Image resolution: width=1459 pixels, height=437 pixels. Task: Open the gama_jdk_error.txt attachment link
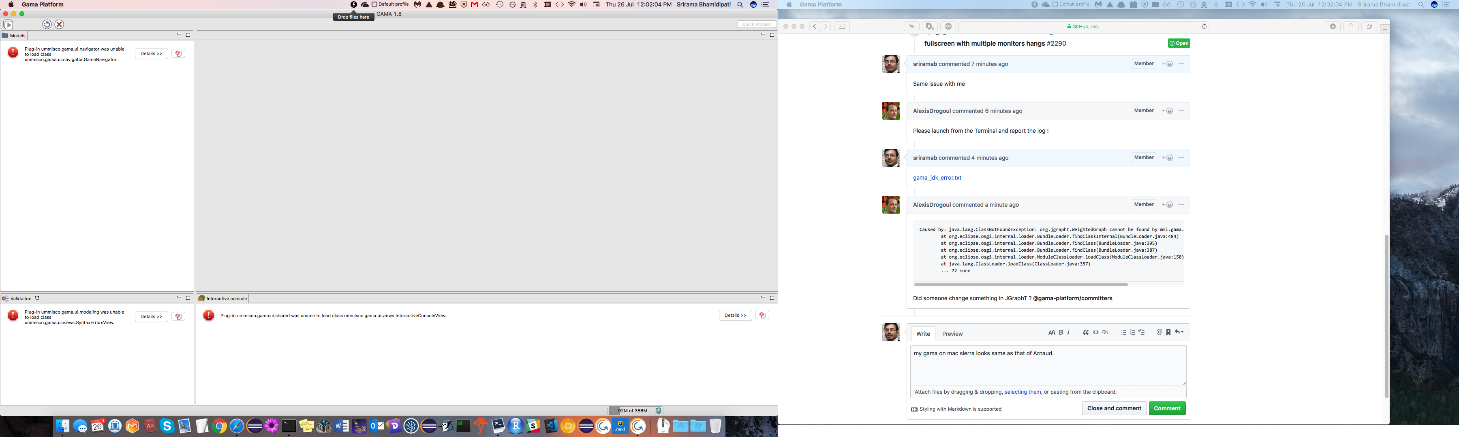point(937,178)
